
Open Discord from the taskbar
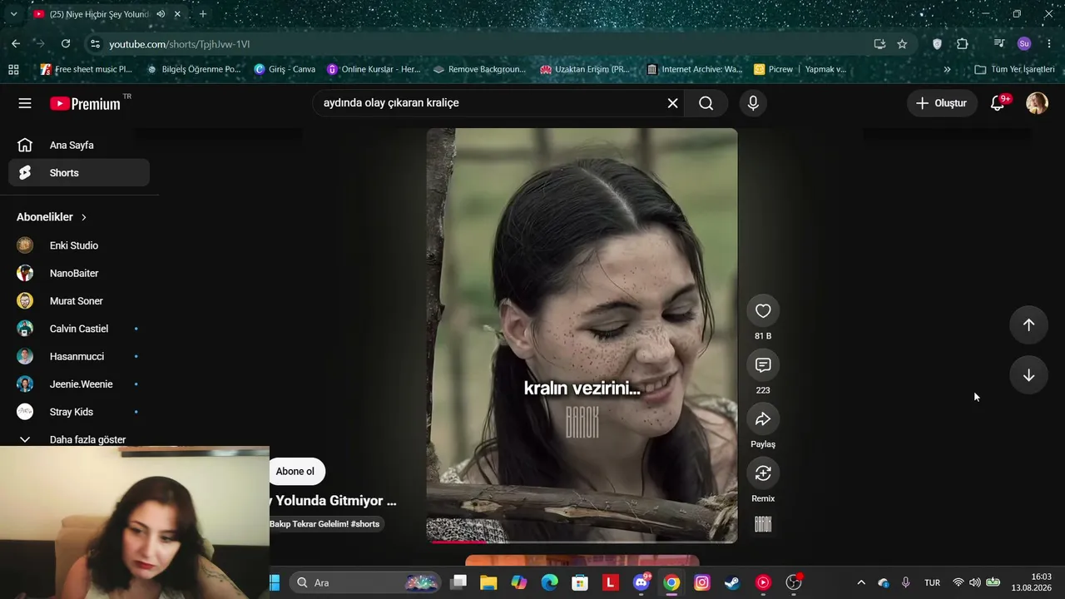(x=641, y=582)
